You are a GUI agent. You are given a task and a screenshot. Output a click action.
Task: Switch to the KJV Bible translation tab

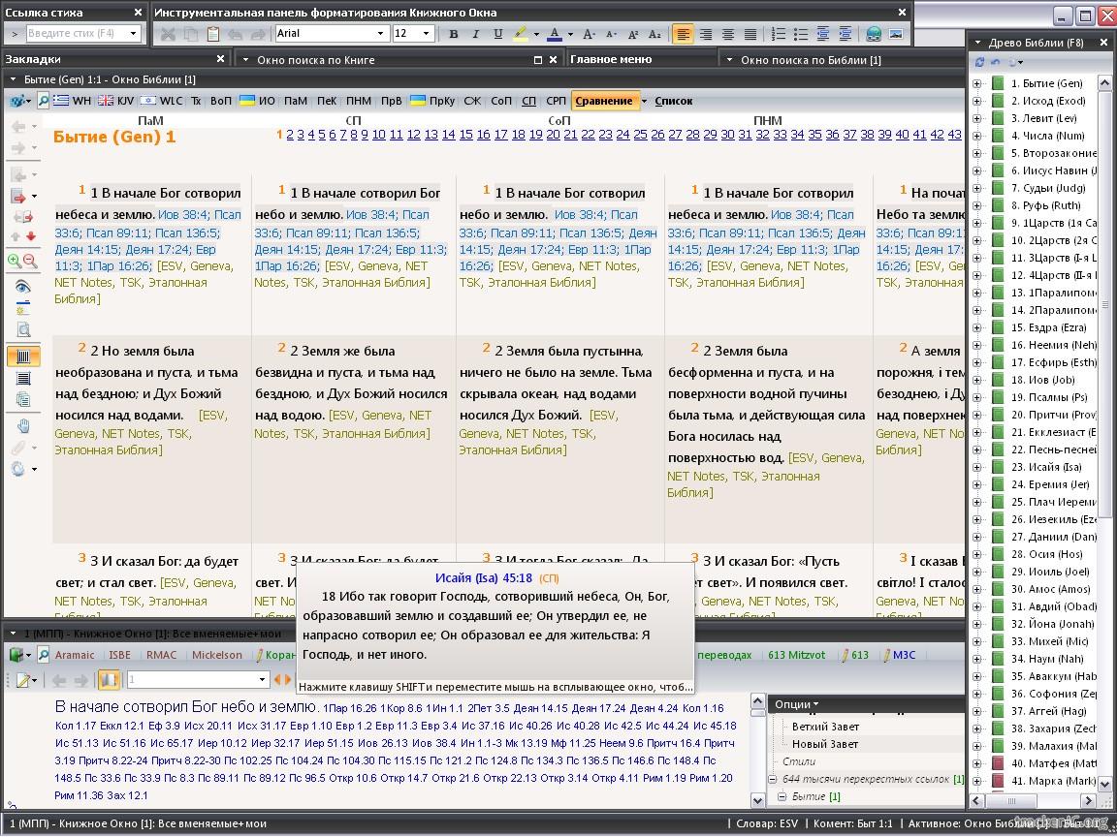pyautogui.click(x=116, y=101)
